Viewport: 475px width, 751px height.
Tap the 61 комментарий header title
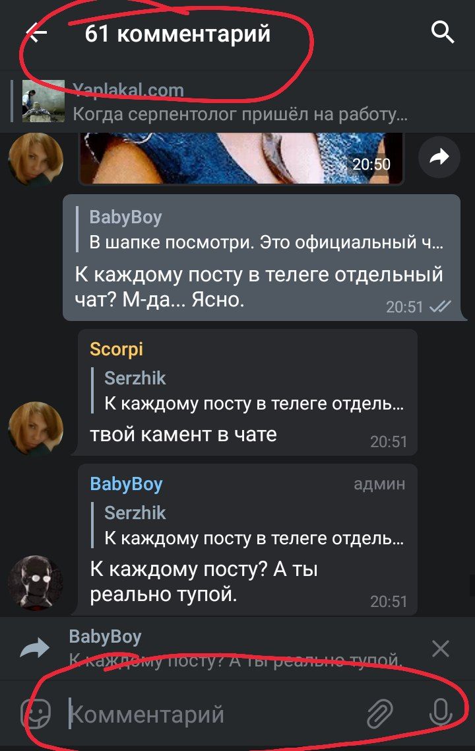[177, 34]
